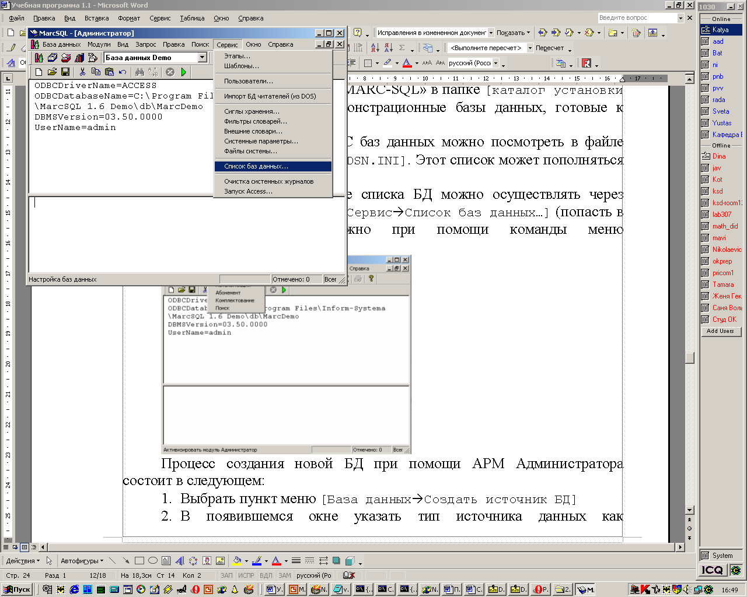Select Oval tool in Drawing toolbar

[x=153, y=561]
